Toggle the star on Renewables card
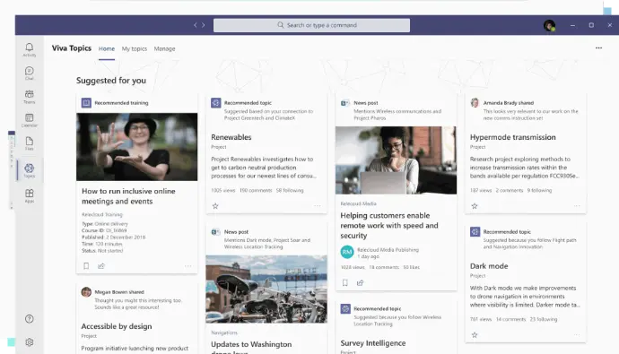This screenshot has width=619, height=354. coord(215,206)
